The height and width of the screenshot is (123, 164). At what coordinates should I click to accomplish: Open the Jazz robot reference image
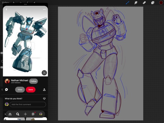click(x=25, y=41)
